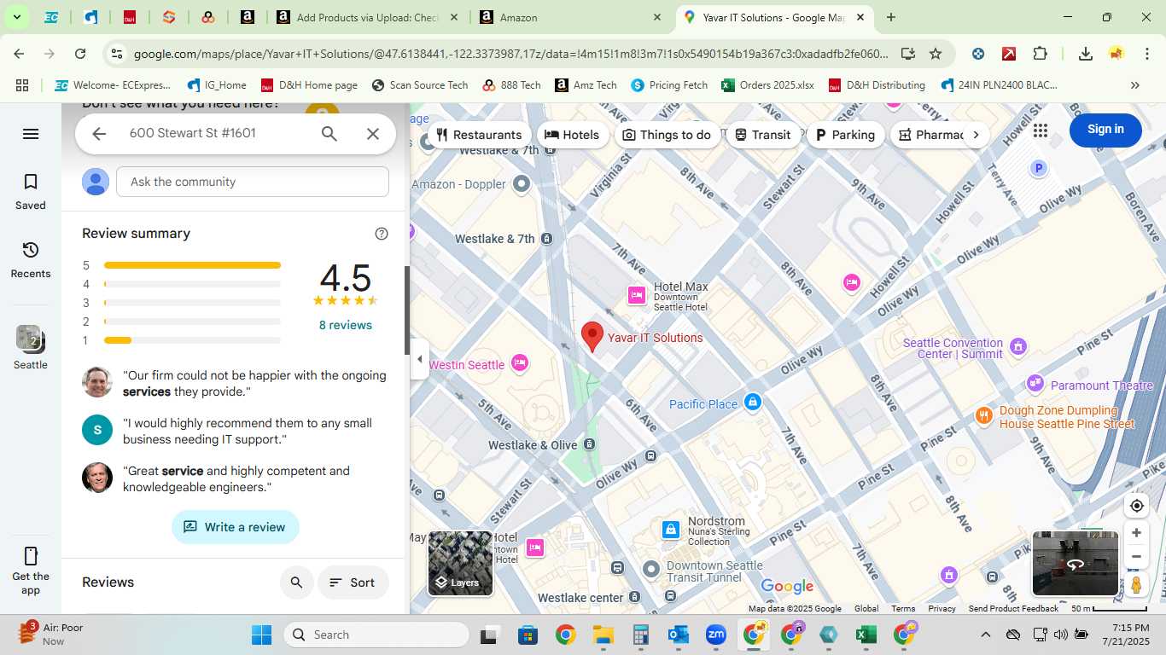
Task: Open review summary help icon
Action: tap(382, 234)
